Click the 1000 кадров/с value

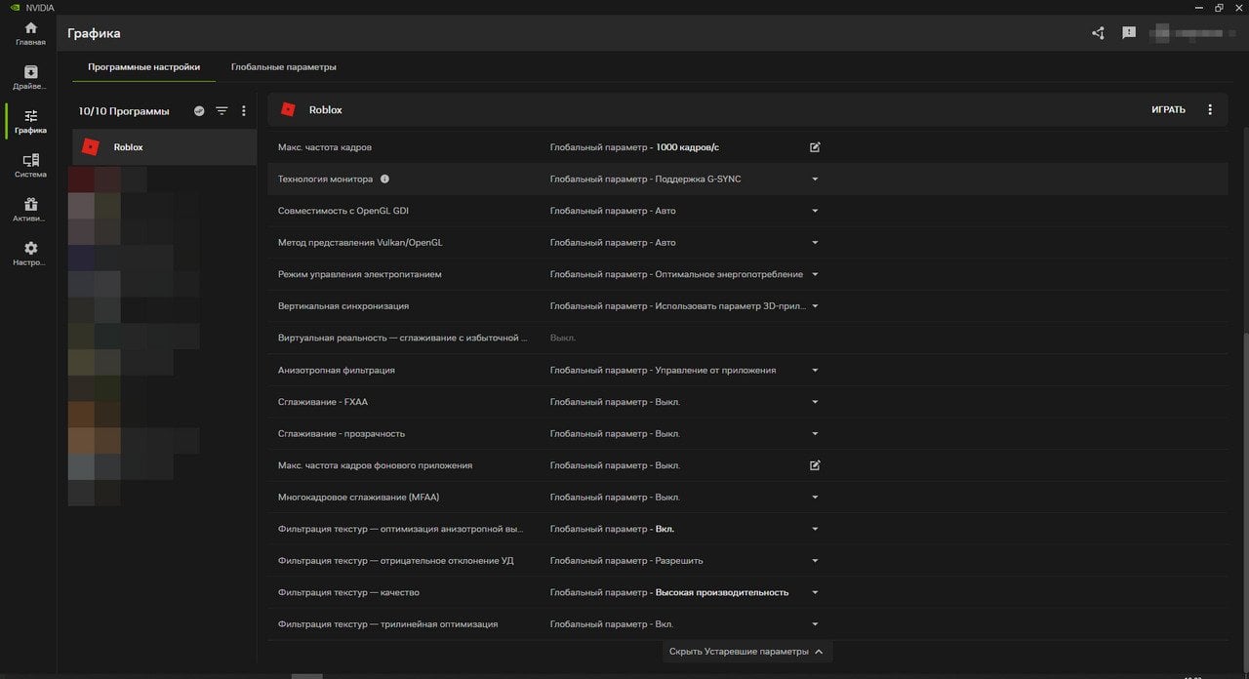pos(688,147)
